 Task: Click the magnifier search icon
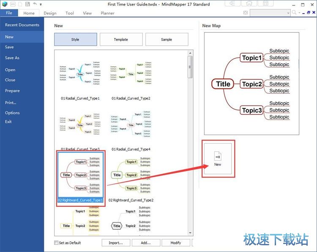coord(294,13)
